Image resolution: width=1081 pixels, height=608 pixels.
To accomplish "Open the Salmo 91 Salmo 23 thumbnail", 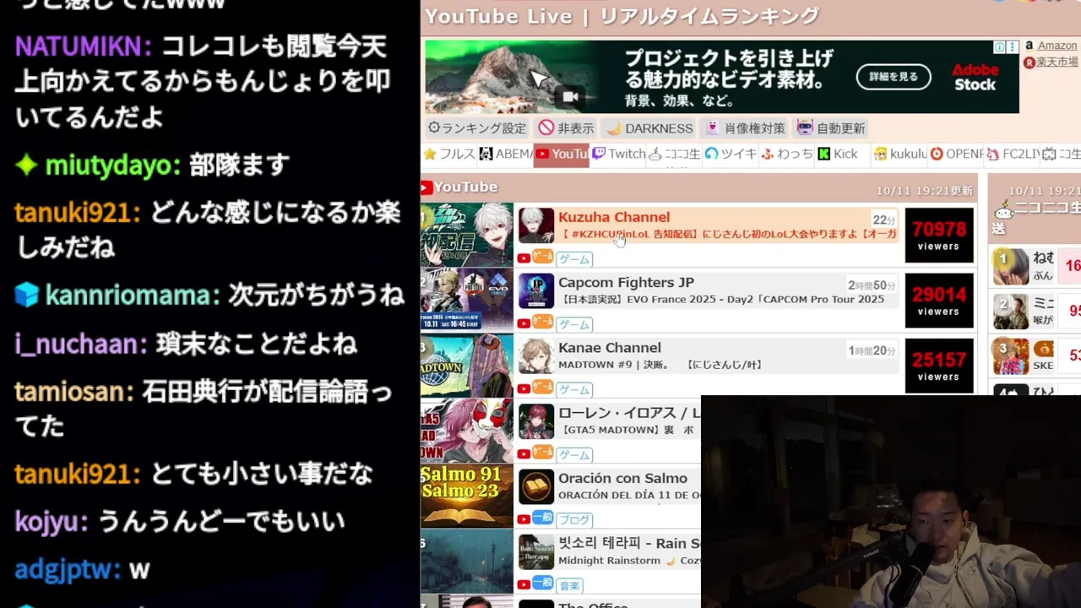I will click(467, 497).
